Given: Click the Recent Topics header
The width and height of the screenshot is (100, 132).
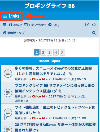Looking at the screenshot, I should pyautogui.click(x=49, y=61).
